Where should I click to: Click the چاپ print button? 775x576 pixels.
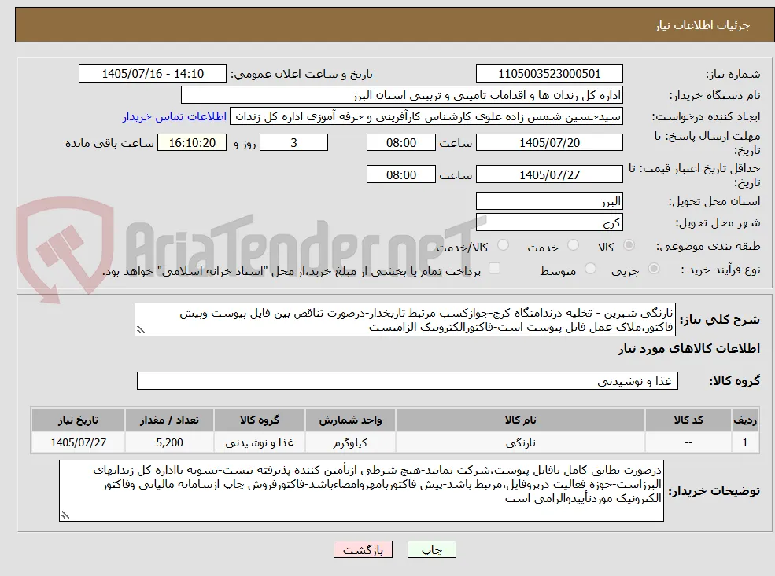(x=431, y=550)
